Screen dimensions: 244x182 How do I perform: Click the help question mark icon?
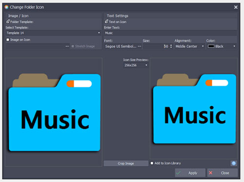tap(234, 163)
